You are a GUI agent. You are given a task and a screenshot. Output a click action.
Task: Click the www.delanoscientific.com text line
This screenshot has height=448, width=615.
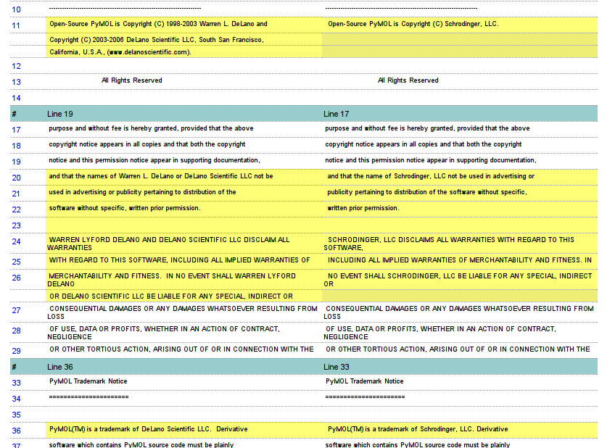(x=120, y=52)
